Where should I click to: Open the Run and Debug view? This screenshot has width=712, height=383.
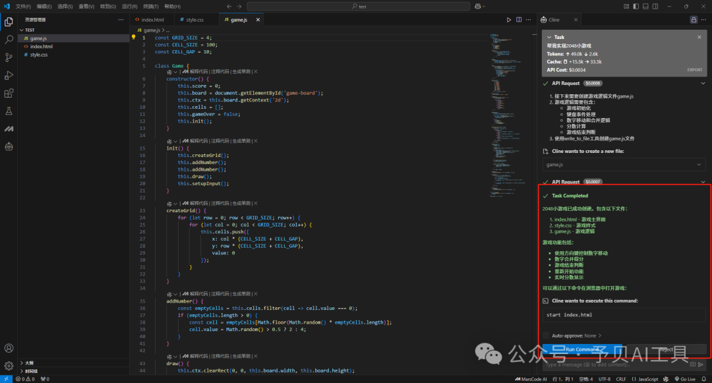tap(9, 75)
